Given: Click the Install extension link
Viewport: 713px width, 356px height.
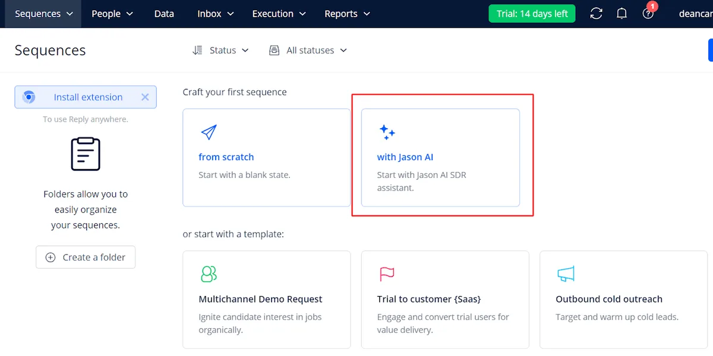Looking at the screenshot, I should click(x=88, y=97).
